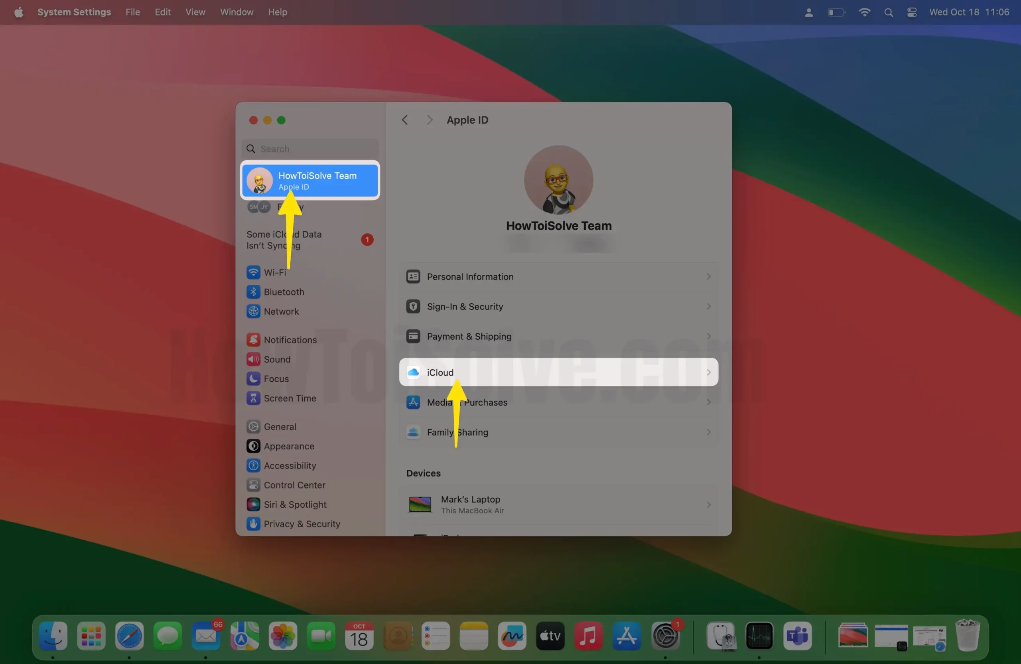Image resolution: width=1021 pixels, height=664 pixels.
Task: Open the Music app in the Dock
Action: (x=589, y=636)
